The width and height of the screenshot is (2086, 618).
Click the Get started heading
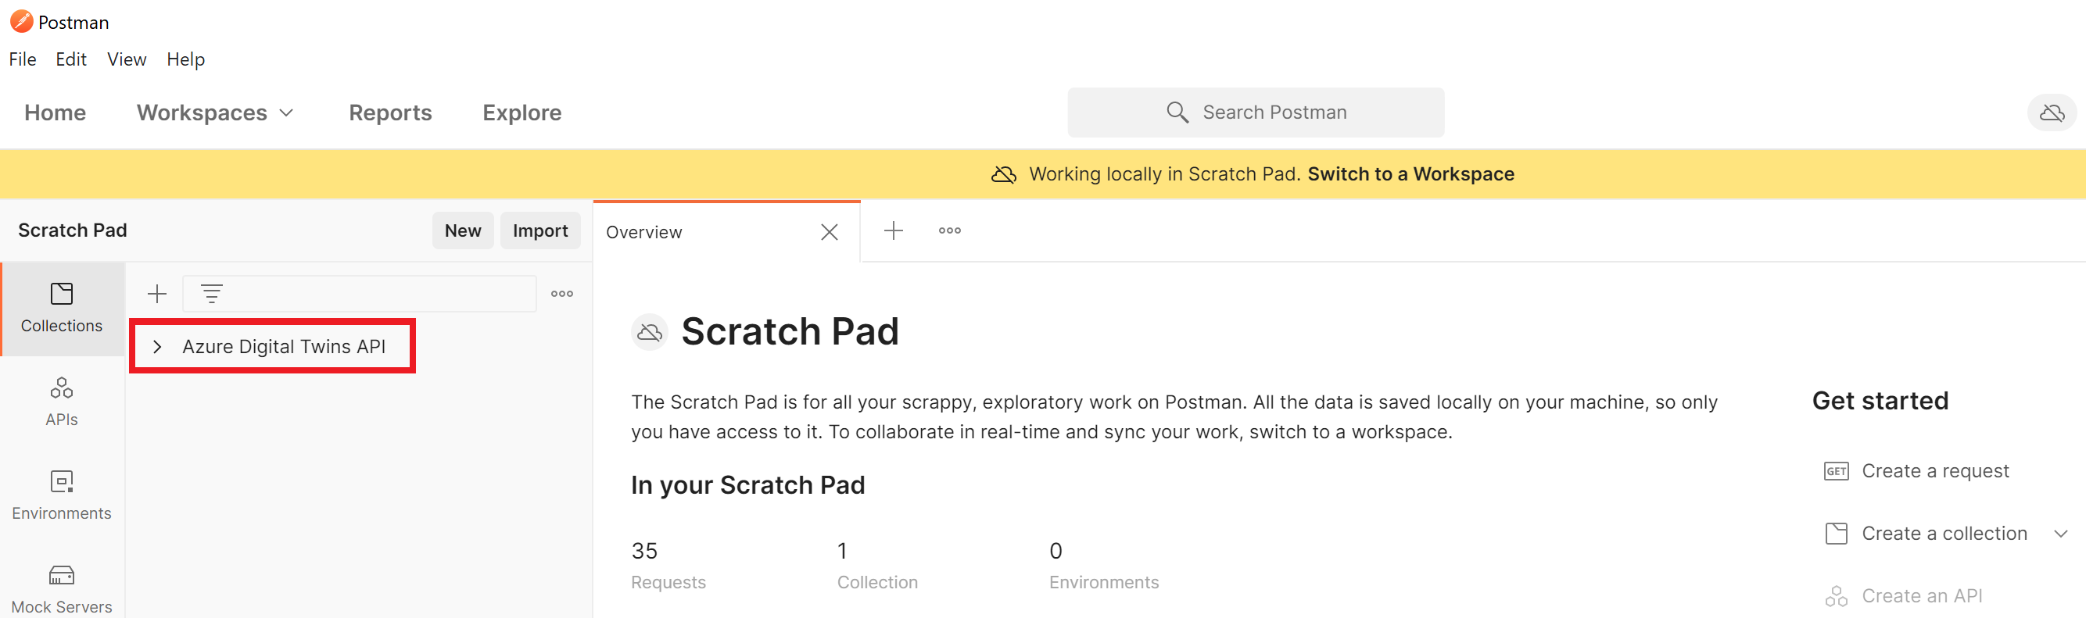click(1880, 400)
